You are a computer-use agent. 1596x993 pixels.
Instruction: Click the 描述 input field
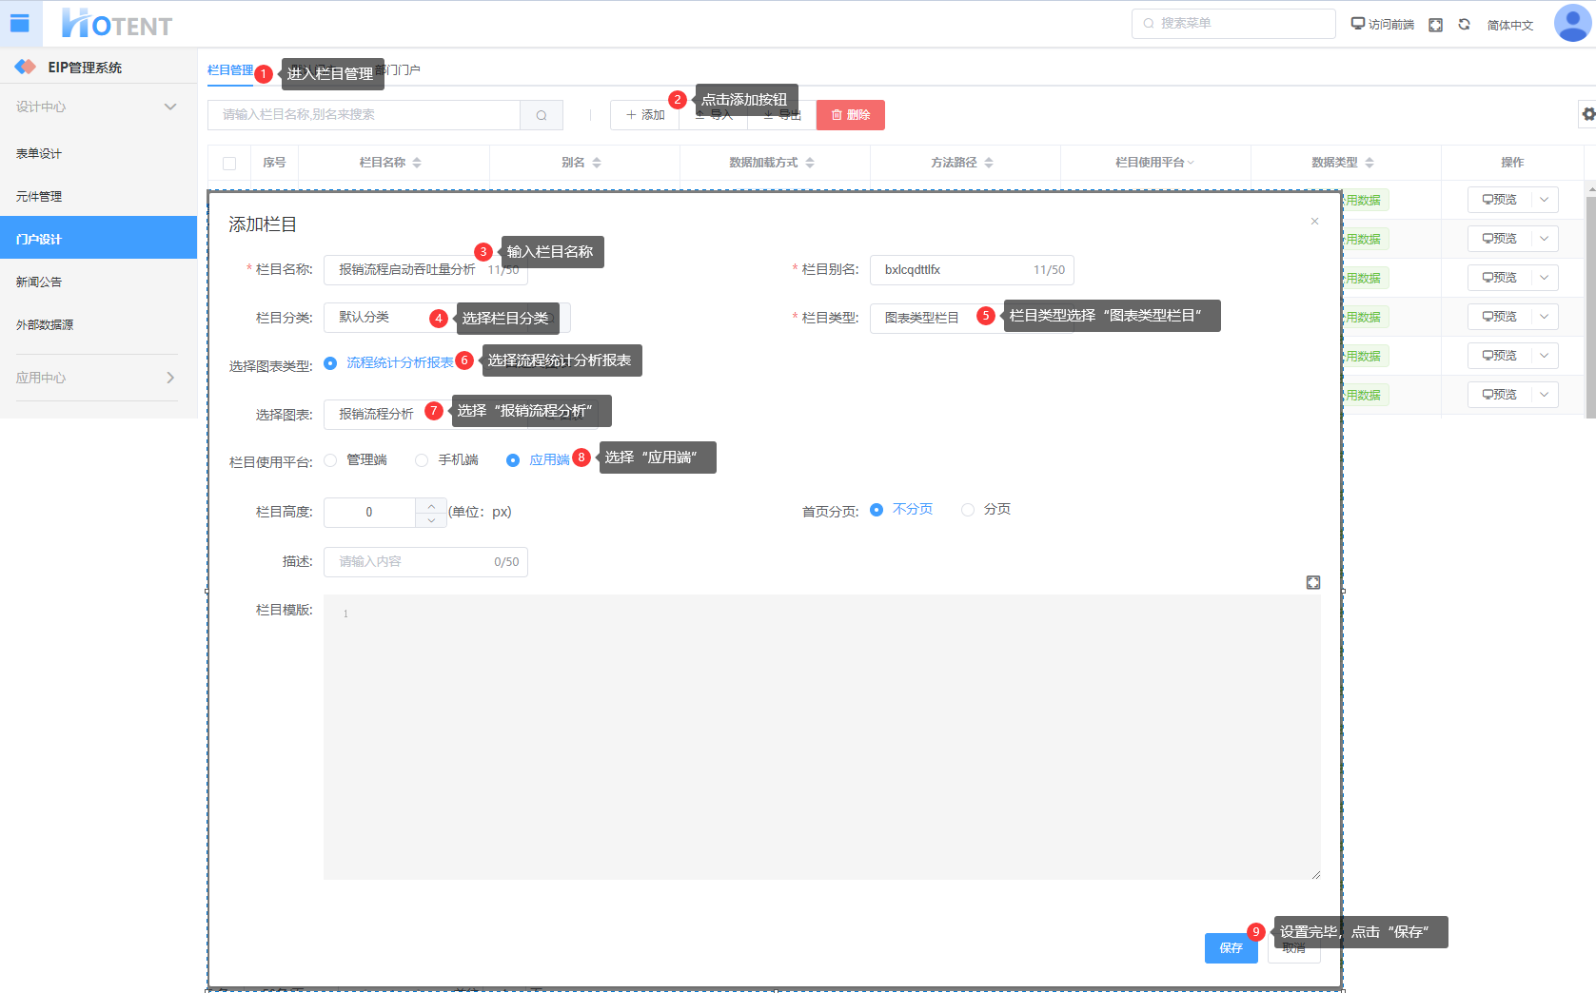pos(425,562)
